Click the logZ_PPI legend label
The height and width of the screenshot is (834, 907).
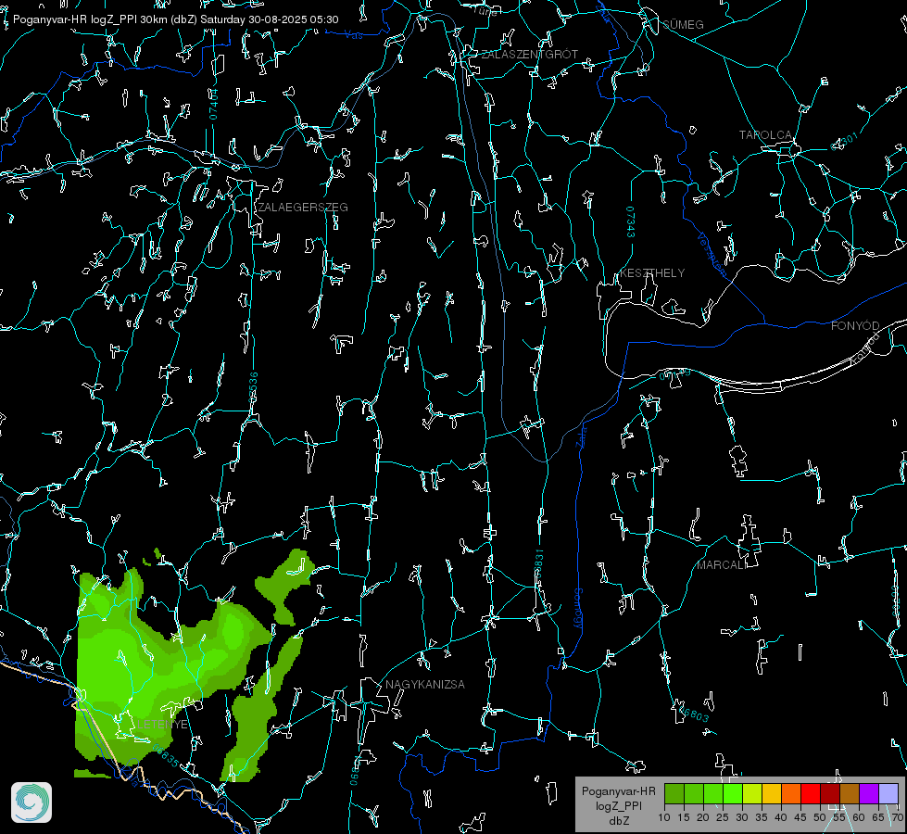point(619,805)
